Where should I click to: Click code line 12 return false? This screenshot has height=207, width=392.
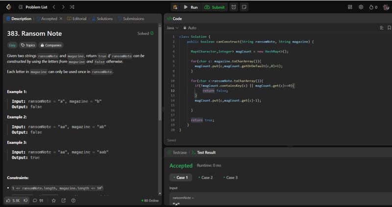(x=215, y=91)
